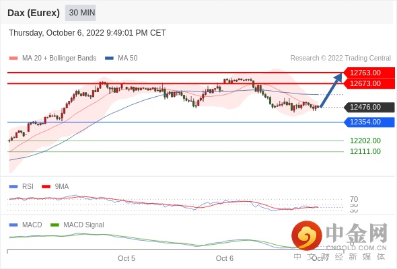Click the 12476.00 current price label
The height and width of the screenshot is (269, 397).
[x=369, y=107]
